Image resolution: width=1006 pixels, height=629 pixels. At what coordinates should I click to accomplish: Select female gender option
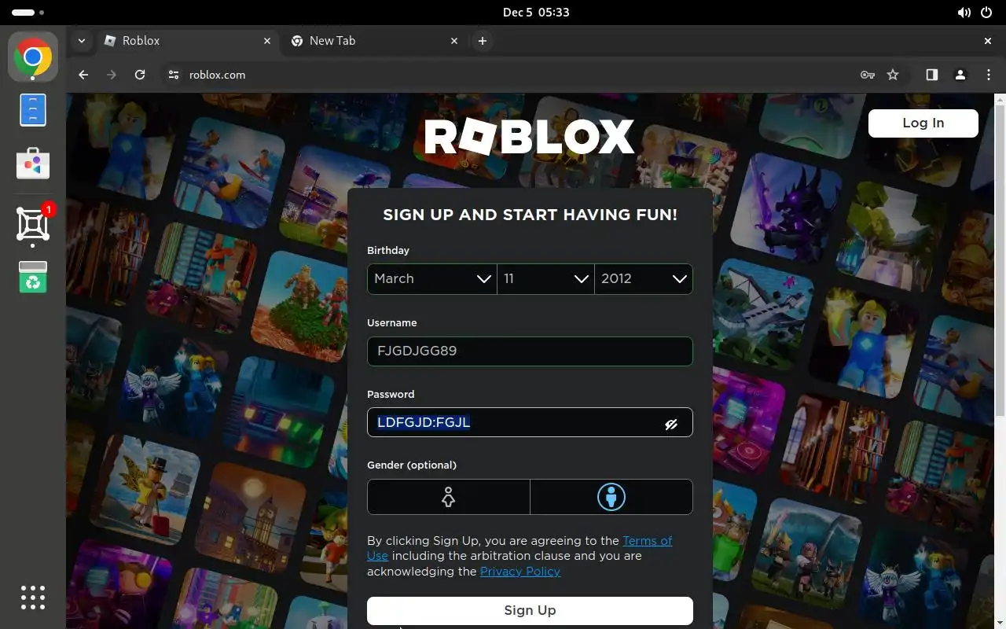click(x=449, y=497)
